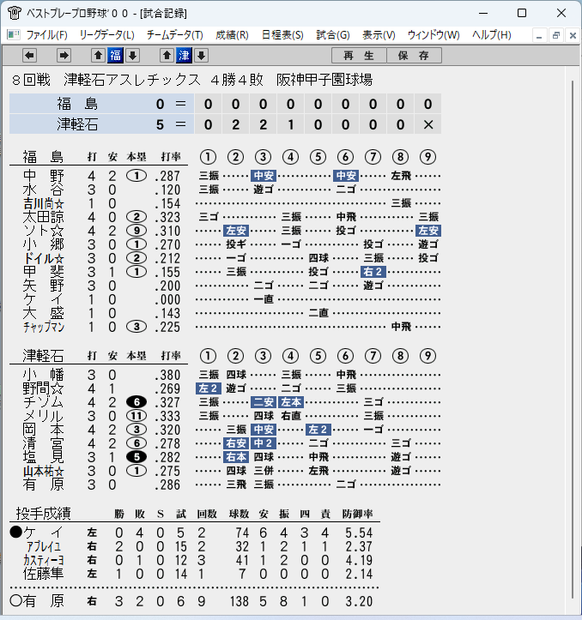Click up arrow beside 福 team icon
582x620 pixels.
[x=98, y=56]
